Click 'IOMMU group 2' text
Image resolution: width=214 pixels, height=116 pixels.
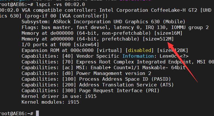click(x=190, y=28)
